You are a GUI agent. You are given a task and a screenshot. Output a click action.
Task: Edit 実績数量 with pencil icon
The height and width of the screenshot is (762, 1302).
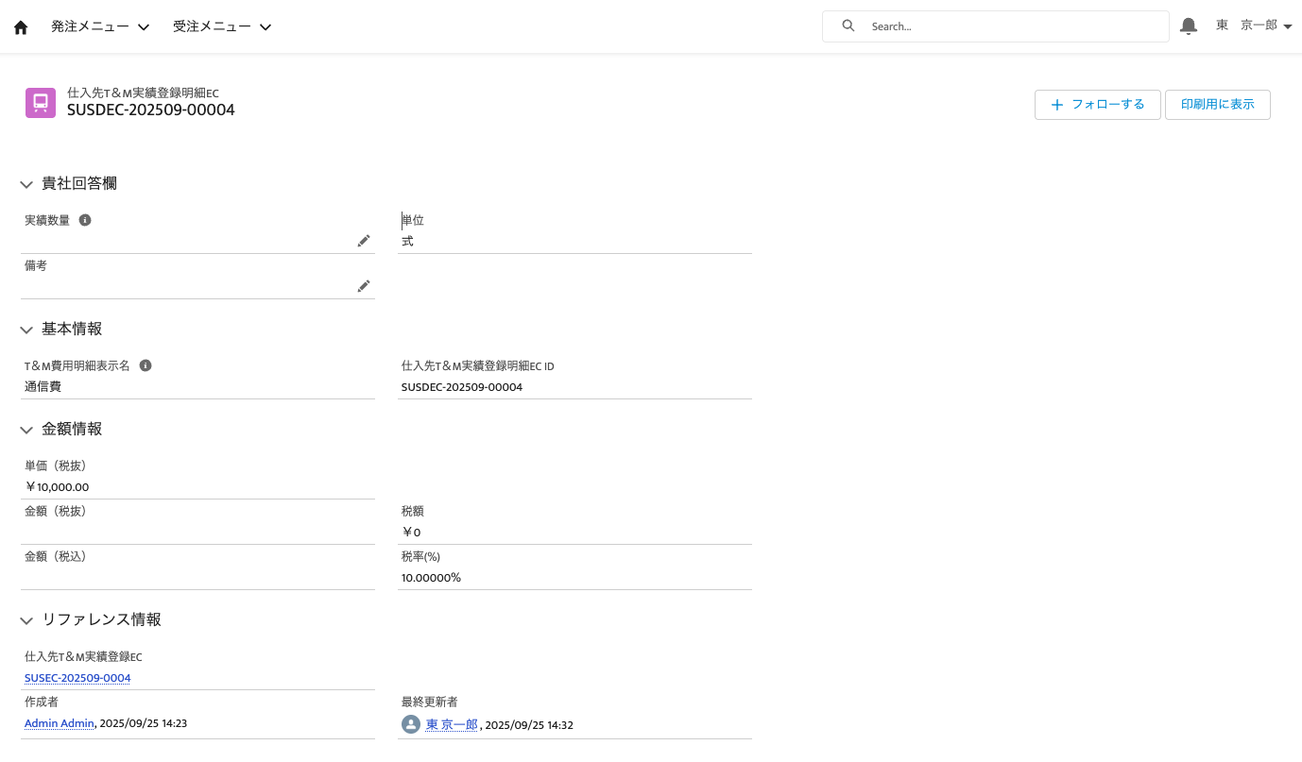coord(364,241)
